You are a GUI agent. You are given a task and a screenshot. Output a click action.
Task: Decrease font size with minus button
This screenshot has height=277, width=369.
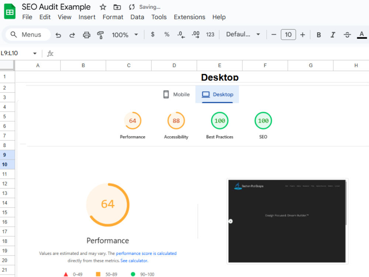pyautogui.click(x=274, y=35)
